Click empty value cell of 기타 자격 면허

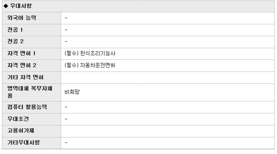(168, 78)
